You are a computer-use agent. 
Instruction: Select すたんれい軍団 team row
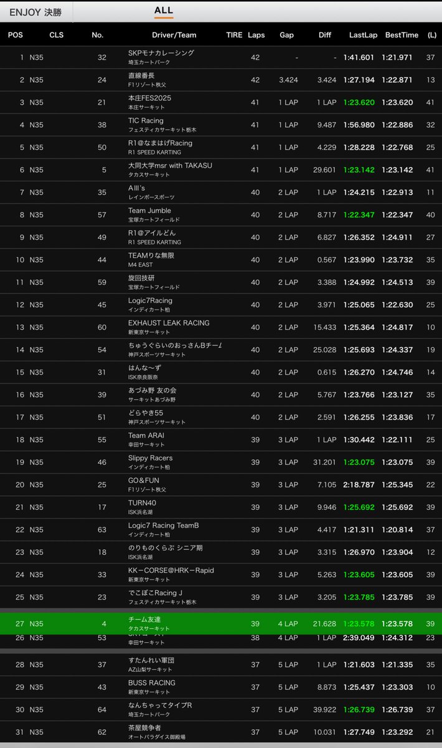[221, 664]
